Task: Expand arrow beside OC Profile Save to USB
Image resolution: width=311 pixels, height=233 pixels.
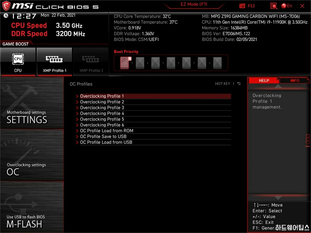Action: tap(77, 137)
